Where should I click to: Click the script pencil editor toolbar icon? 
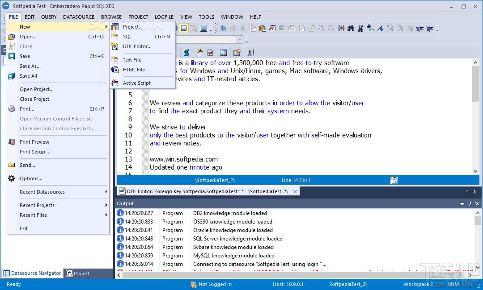[200, 53]
